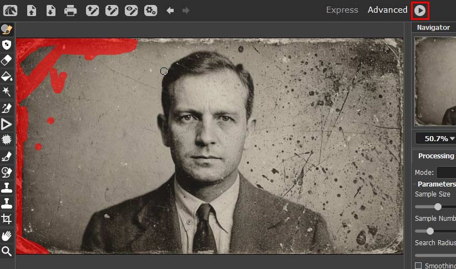Activate the Hand pan tool
This screenshot has width=456, height=269.
7,236
